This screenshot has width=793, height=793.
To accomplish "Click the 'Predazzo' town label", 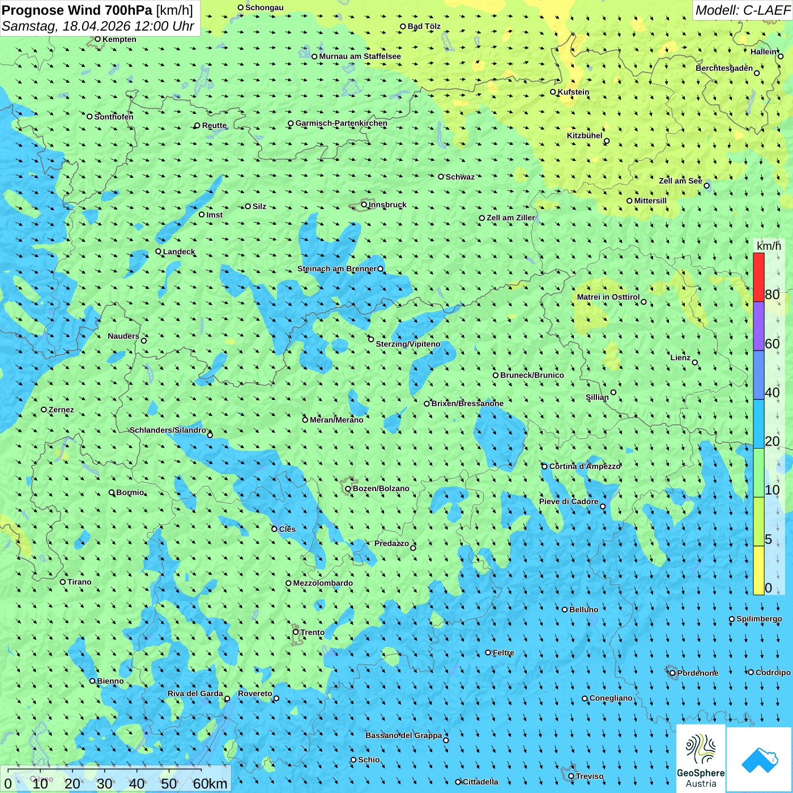I will [x=391, y=543].
